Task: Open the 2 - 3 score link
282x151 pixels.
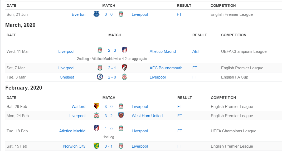Action: coord(112,50)
